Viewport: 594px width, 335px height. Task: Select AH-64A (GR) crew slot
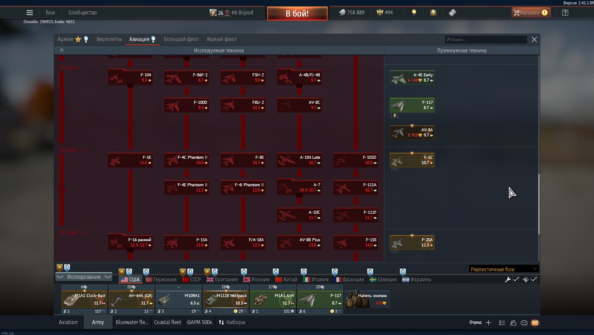pos(131,299)
